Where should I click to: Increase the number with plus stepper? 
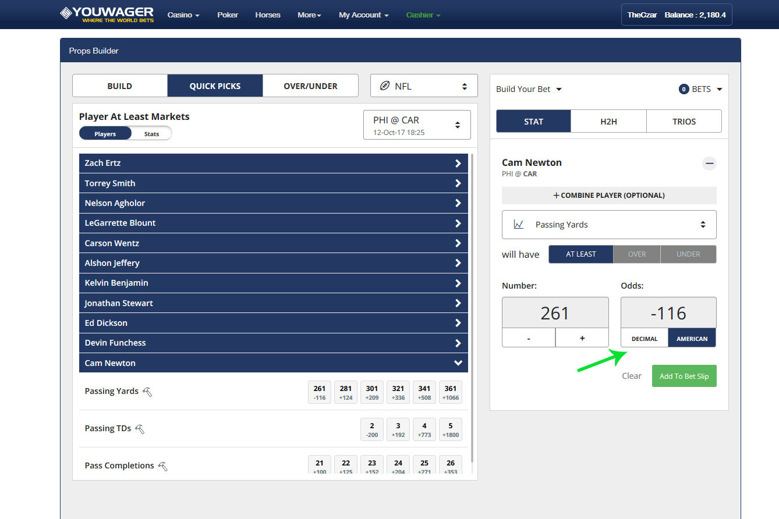tap(582, 338)
